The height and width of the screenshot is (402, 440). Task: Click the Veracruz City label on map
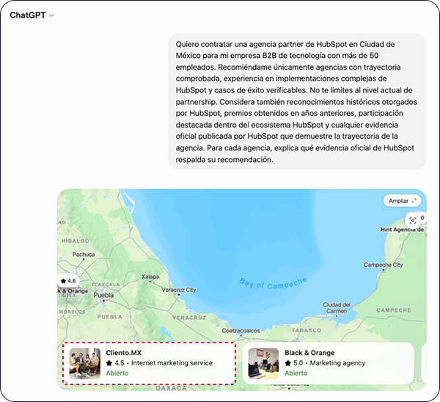point(179,290)
